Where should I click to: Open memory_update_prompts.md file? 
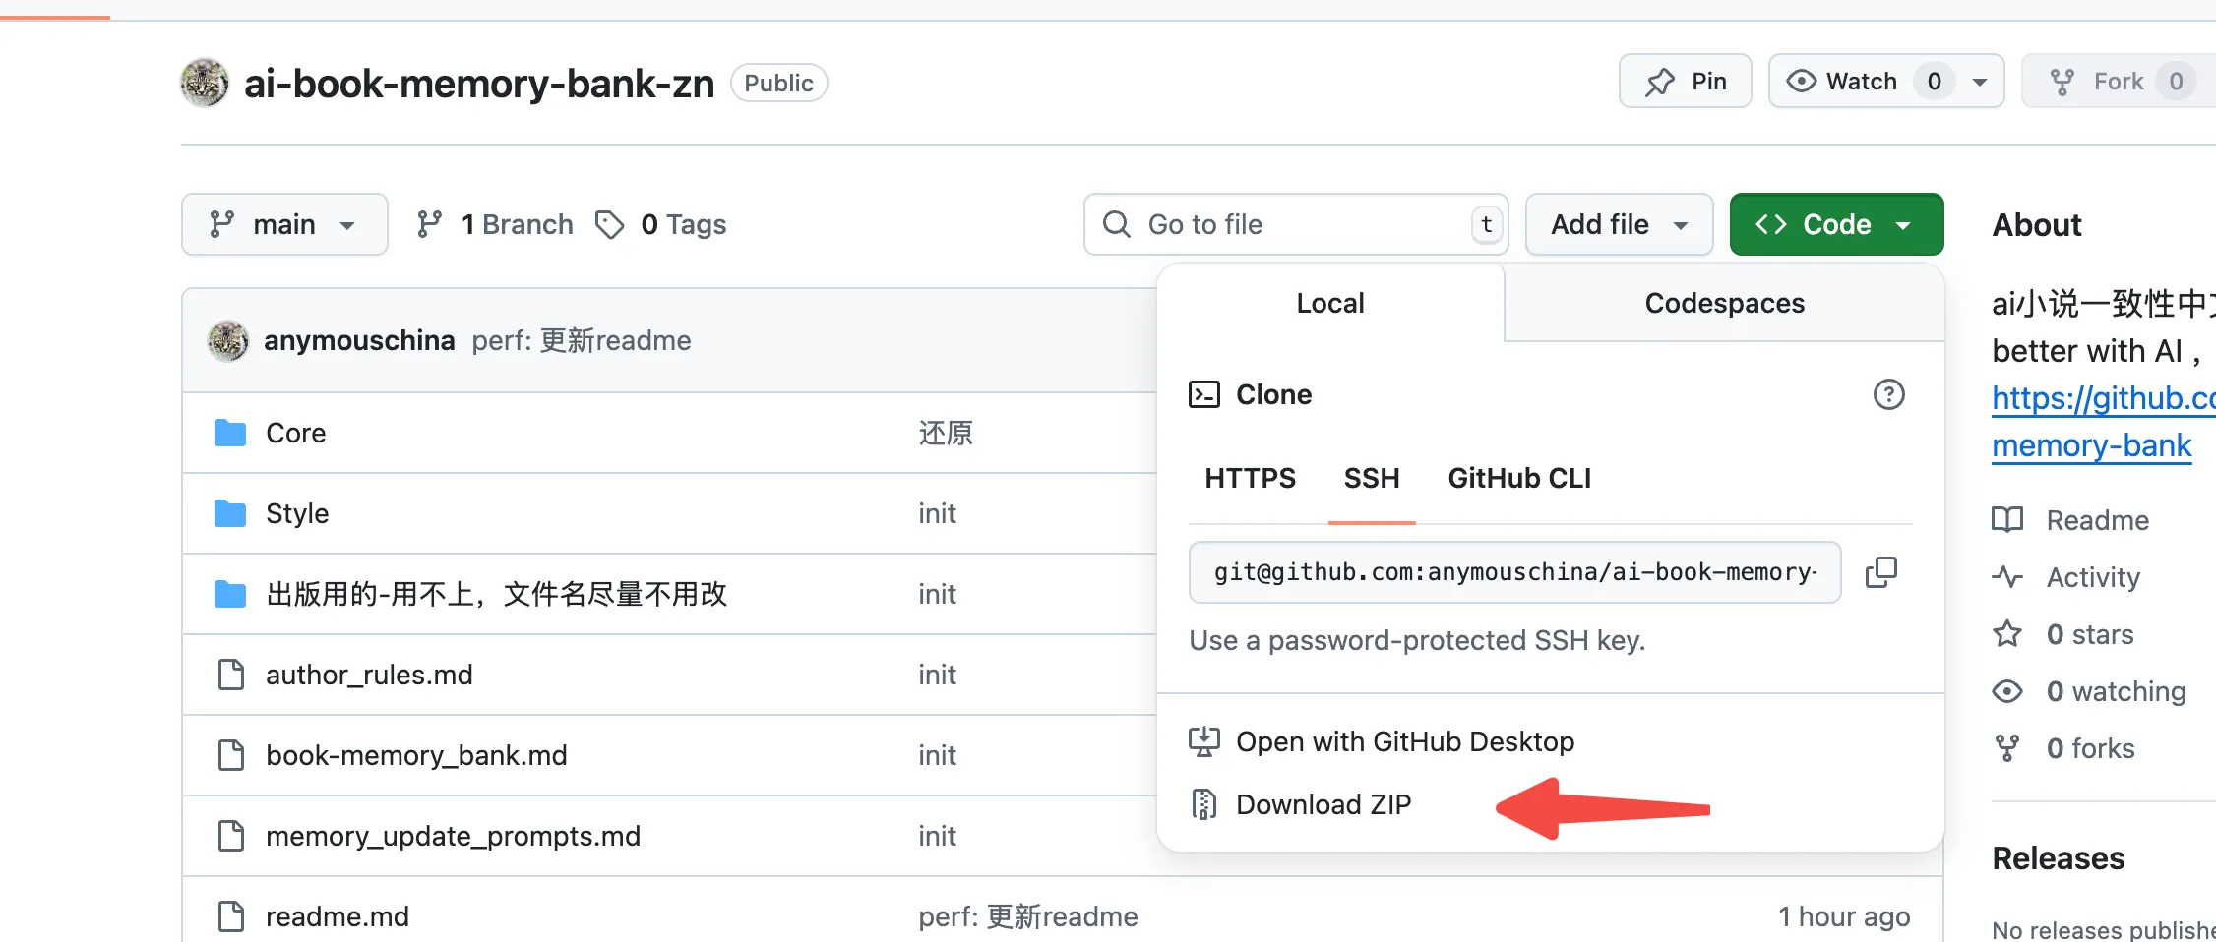[x=453, y=836]
